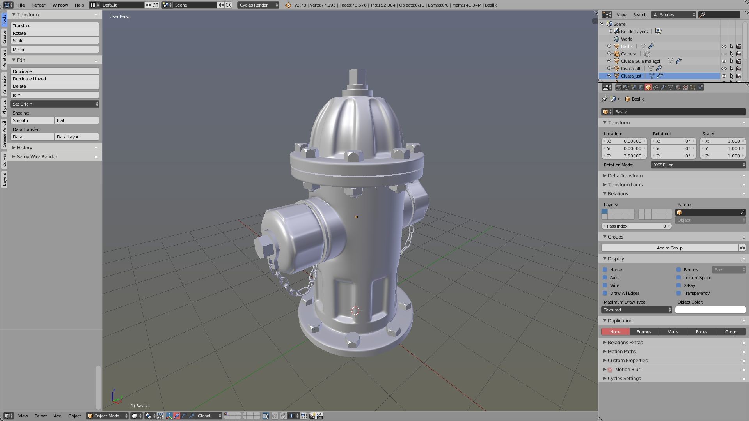Open the Object Mode dropdown

tap(107, 416)
